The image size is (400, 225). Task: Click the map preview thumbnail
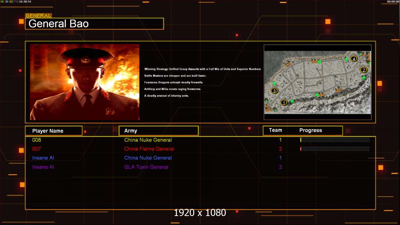317,82
